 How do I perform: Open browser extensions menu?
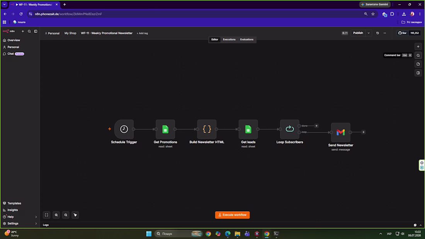point(392,14)
